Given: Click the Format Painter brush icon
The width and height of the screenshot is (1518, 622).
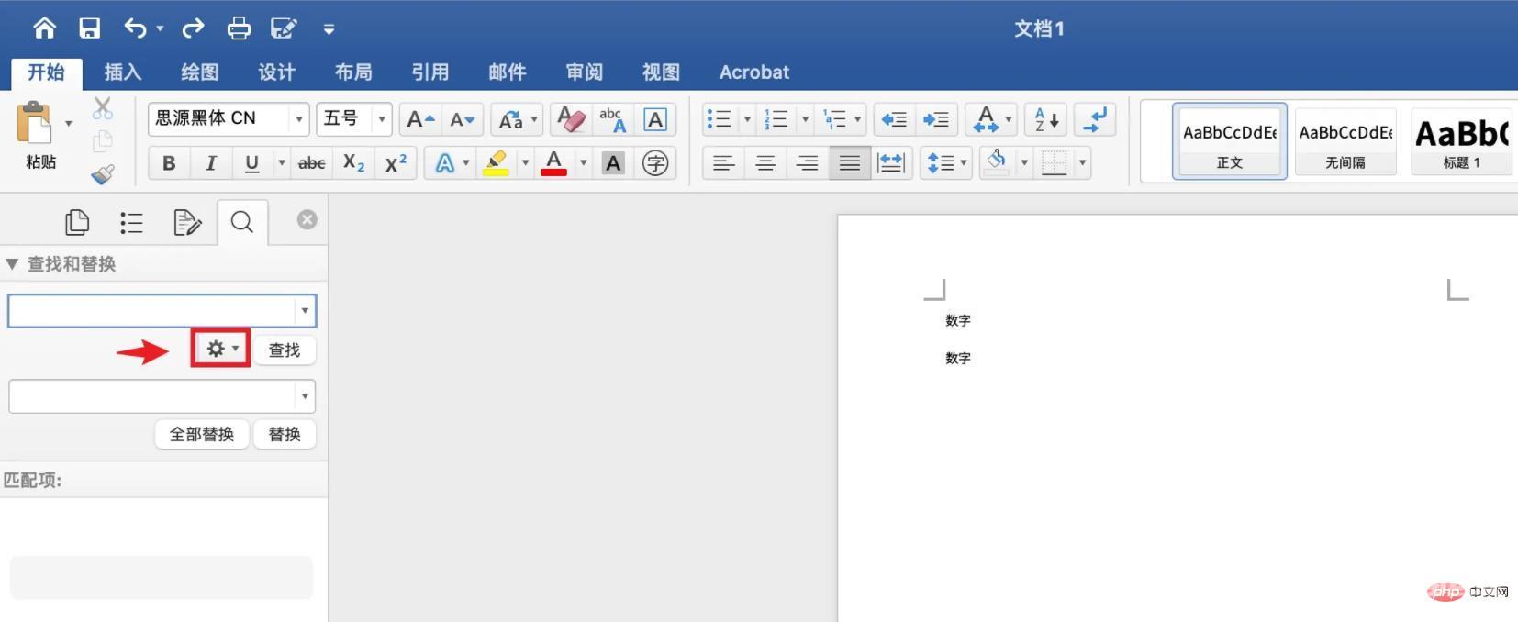Looking at the screenshot, I should coord(103,173).
